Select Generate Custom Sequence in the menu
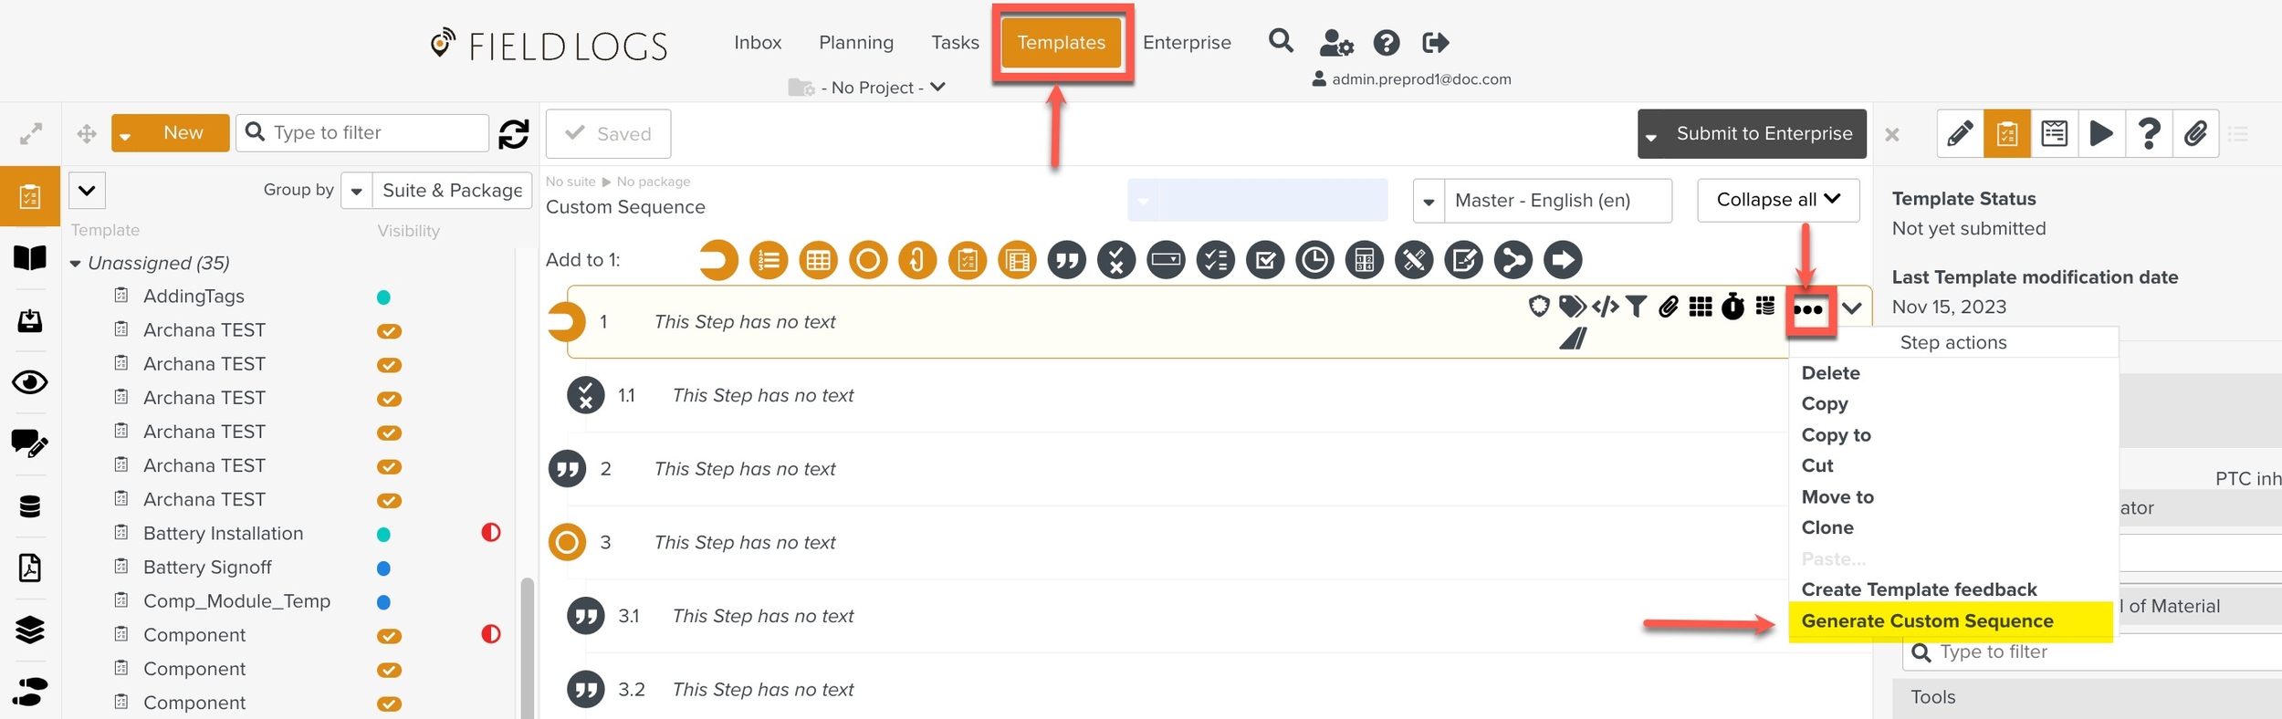Image resolution: width=2282 pixels, height=719 pixels. click(1927, 621)
